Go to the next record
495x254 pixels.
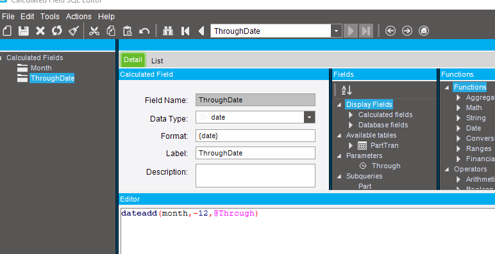pyautogui.click(x=351, y=31)
